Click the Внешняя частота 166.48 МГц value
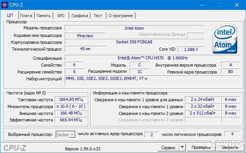The height and width of the screenshot is (153, 246). click(x=71, y=113)
